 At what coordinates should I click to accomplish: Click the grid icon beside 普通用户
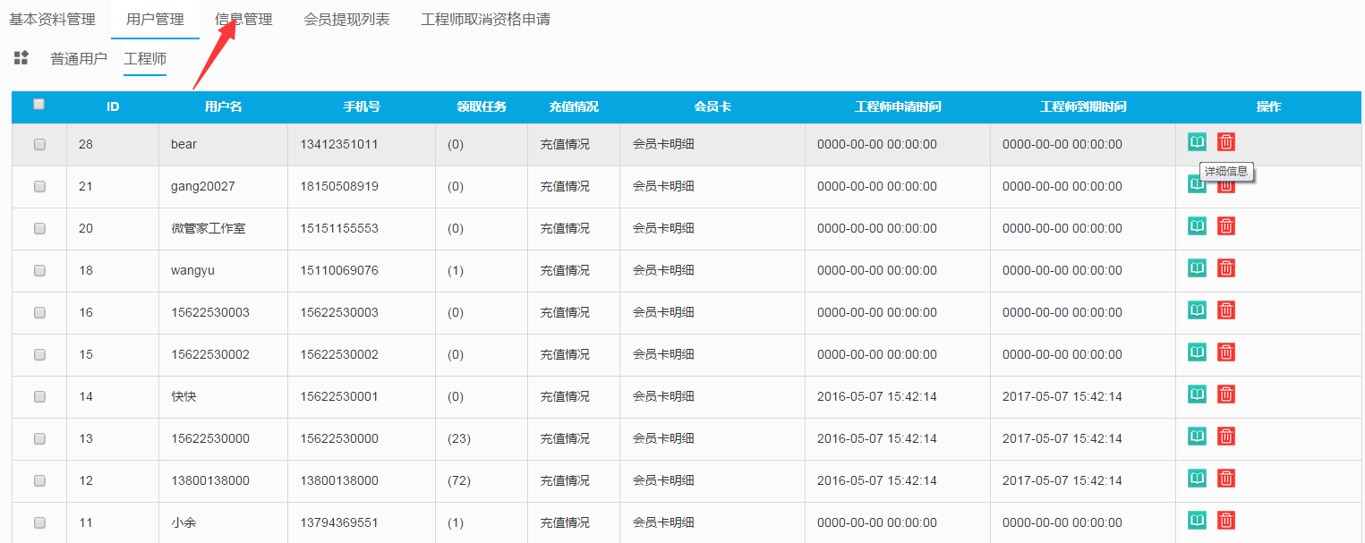point(21,58)
